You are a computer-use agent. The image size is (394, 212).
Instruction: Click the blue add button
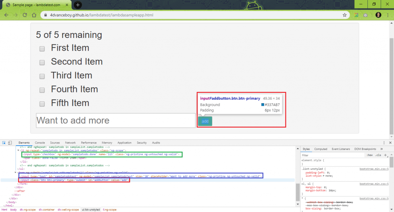tap(205, 121)
